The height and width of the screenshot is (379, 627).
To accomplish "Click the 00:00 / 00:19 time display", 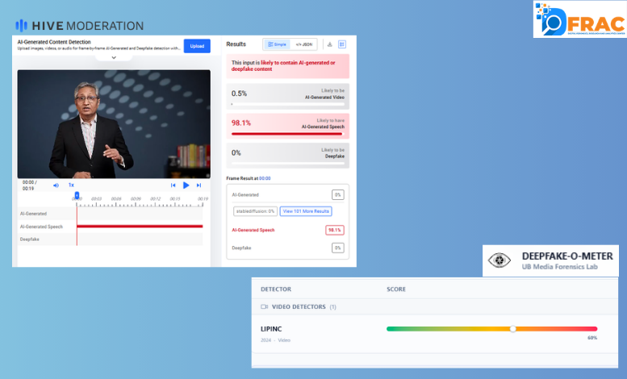I will 30,185.
